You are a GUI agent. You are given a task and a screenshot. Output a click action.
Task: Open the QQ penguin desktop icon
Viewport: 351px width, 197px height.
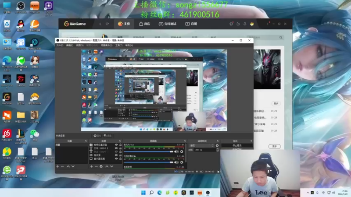click(x=21, y=25)
